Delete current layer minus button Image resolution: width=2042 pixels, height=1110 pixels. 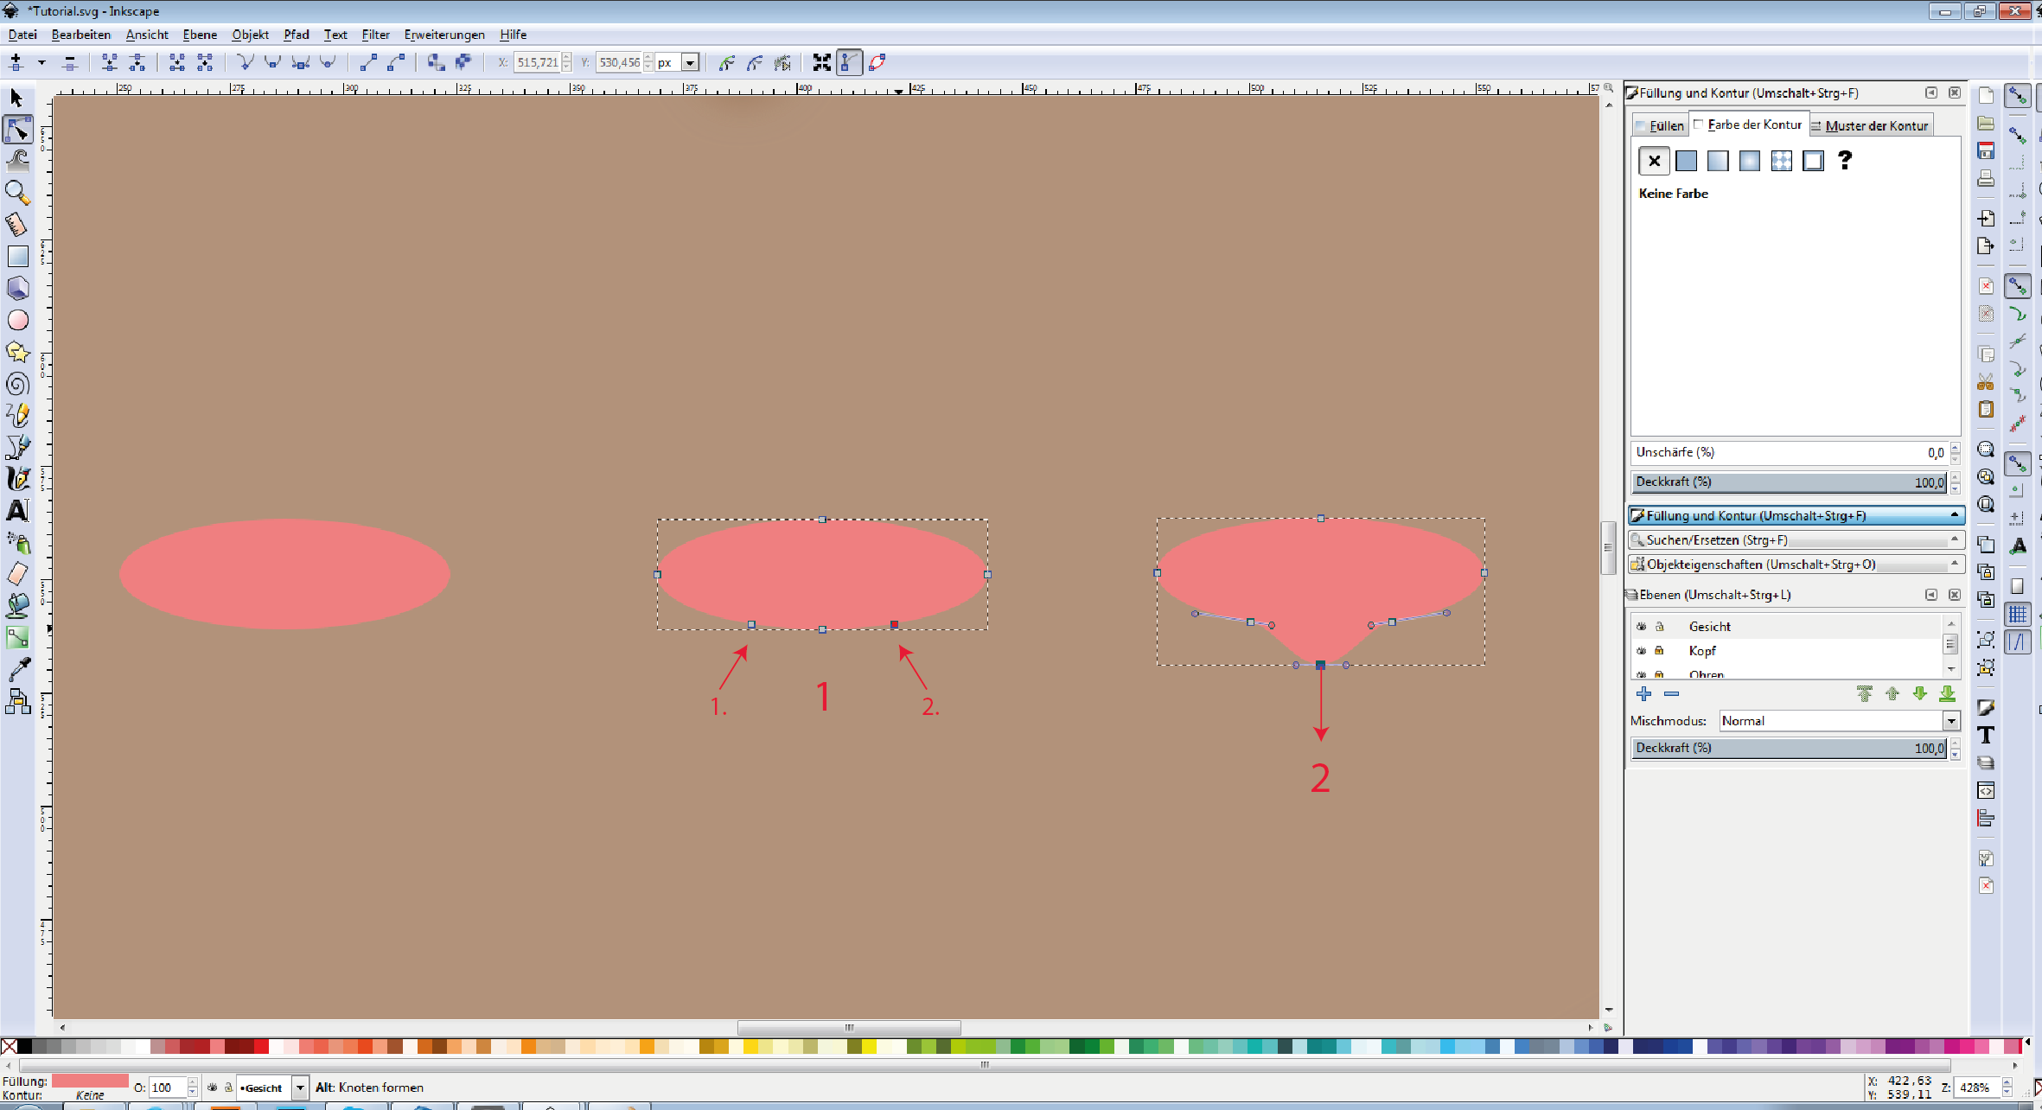1671,693
